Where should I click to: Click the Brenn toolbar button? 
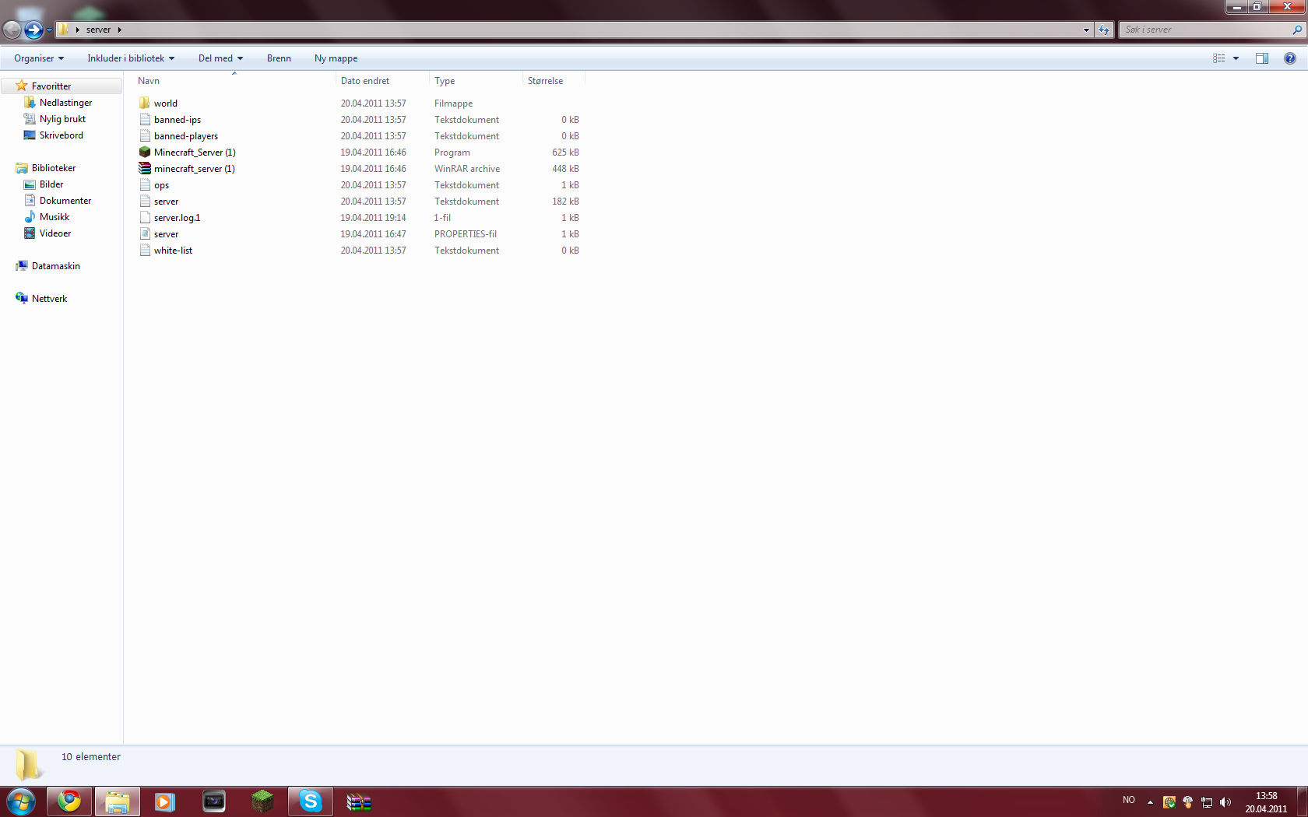coord(279,58)
